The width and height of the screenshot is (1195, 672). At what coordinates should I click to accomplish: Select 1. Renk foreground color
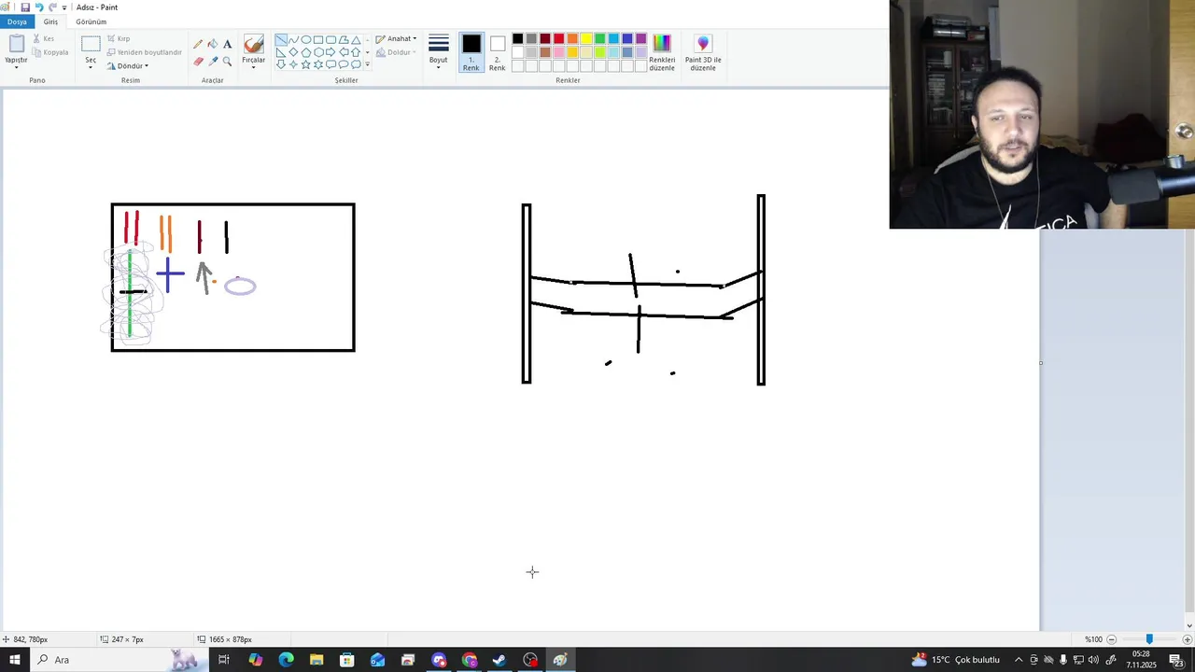click(471, 53)
